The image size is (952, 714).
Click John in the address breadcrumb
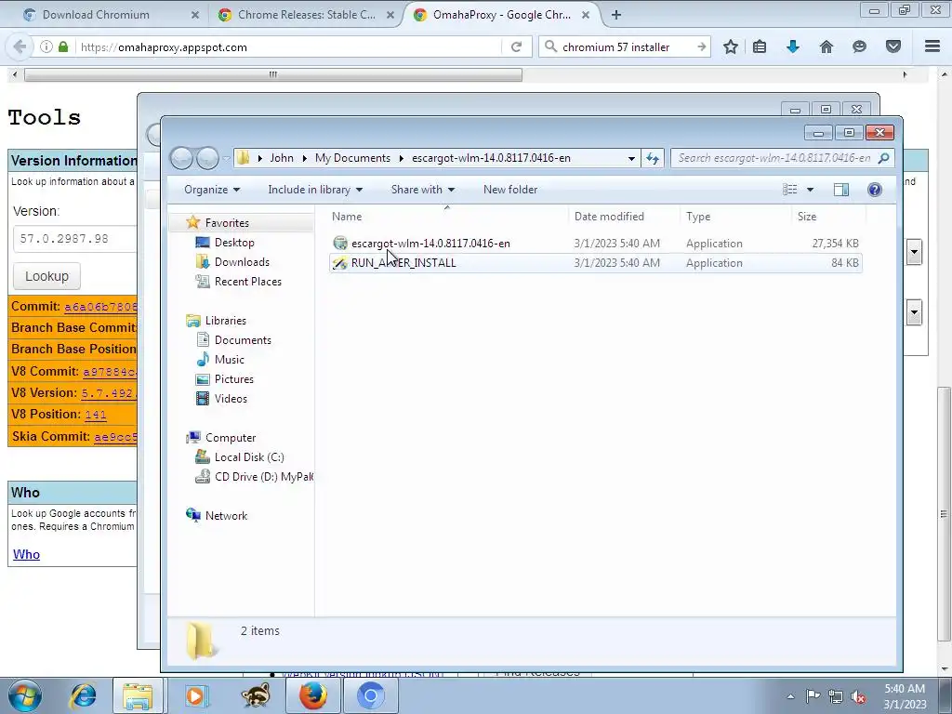(281, 158)
